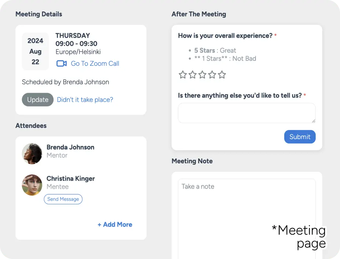Click the Zoom video camera icon

62,64
